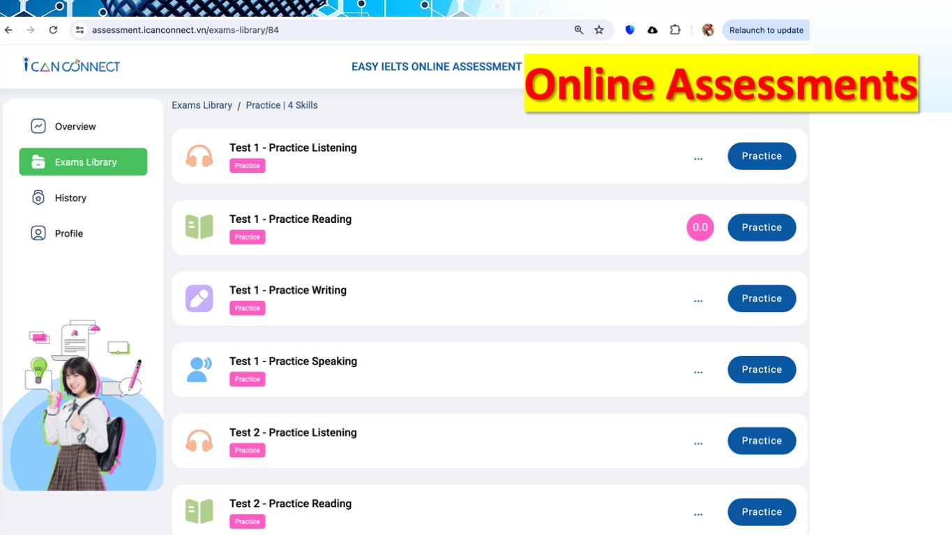The image size is (952, 535).
Task: Open the Overview section in the sidebar
Action: (75, 127)
